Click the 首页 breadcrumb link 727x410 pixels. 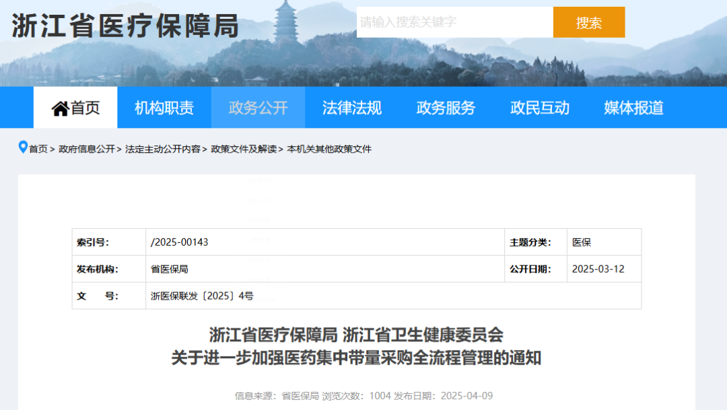click(x=38, y=149)
